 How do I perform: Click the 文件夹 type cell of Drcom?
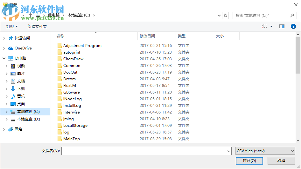pos(184,79)
